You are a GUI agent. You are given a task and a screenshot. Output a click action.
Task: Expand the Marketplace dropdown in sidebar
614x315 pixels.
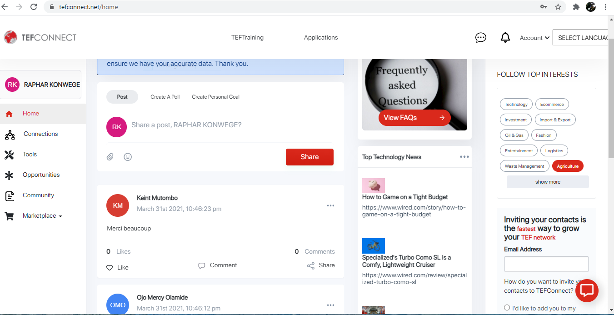coord(43,216)
